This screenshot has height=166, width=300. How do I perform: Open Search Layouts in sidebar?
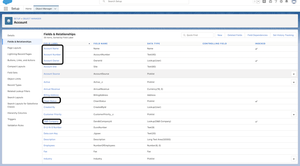coord(15,97)
